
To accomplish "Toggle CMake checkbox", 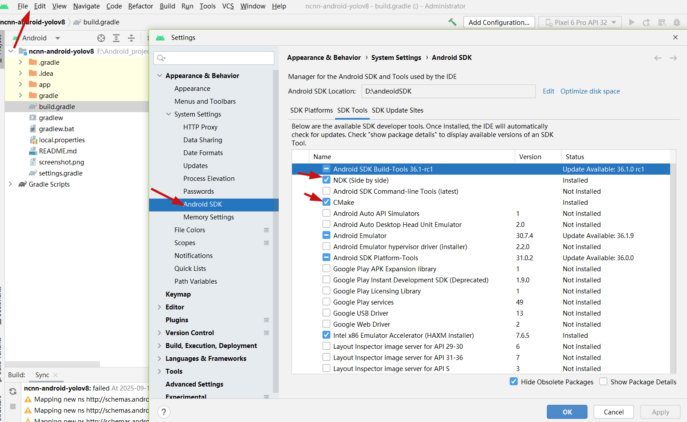I will tap(326, 202).
